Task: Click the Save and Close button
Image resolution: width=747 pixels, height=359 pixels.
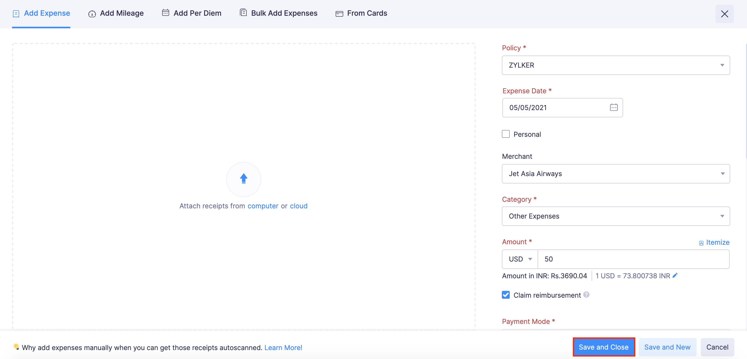Action: click(603, 347)
